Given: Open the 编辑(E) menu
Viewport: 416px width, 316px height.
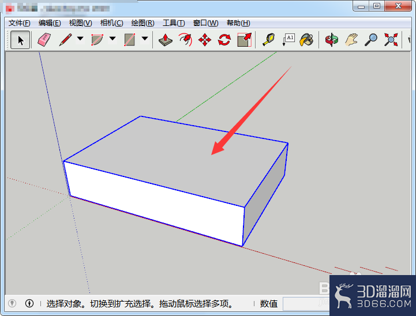Looking at the screenshot, I should pyautogui.click(x=50, y=23).
